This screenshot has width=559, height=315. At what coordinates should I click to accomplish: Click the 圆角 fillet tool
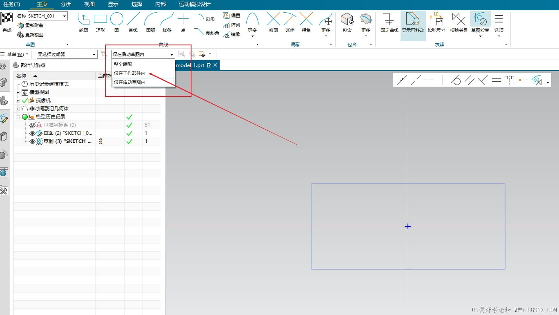tap(205, 19)
